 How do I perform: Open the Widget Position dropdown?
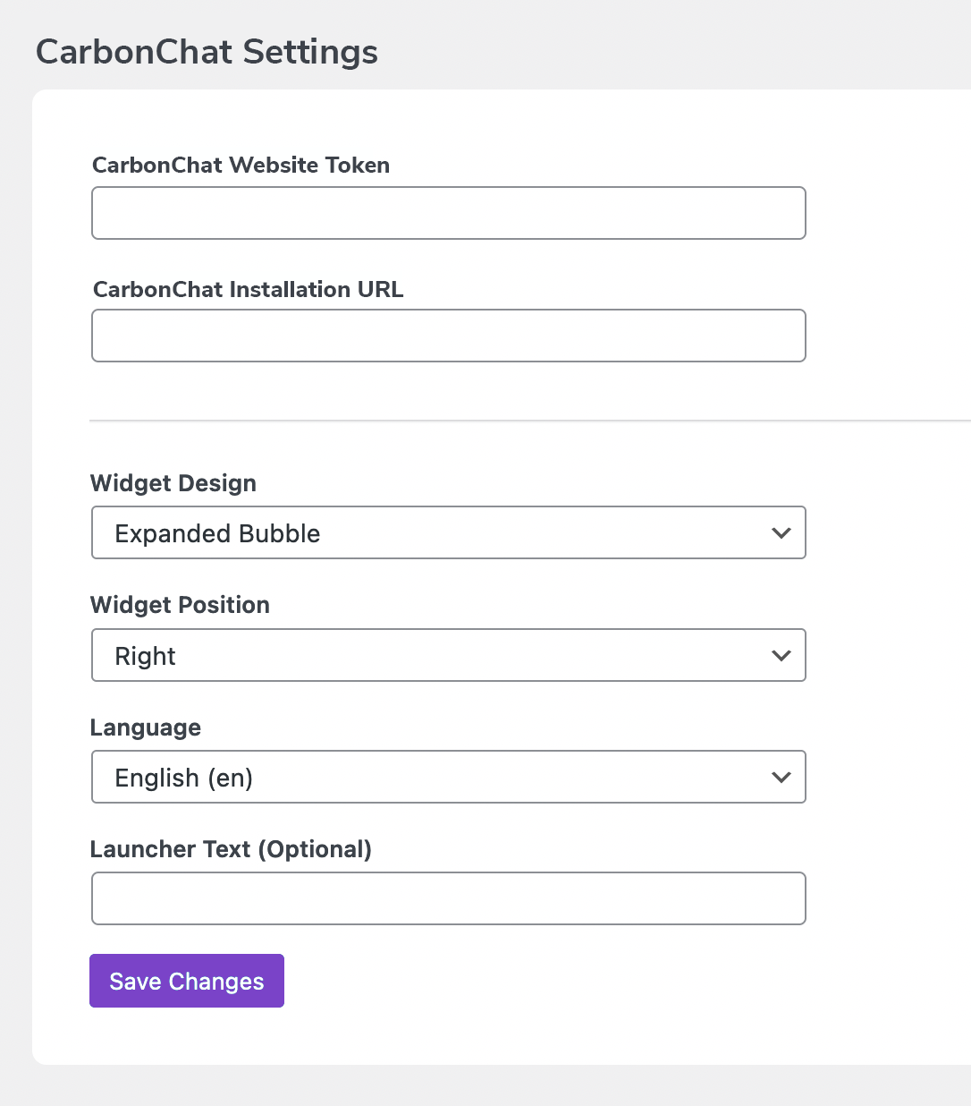pos(448,656)
